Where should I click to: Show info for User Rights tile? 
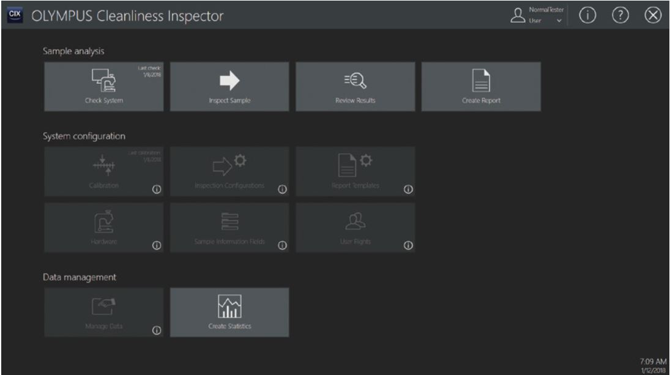(x=408, y=245)
